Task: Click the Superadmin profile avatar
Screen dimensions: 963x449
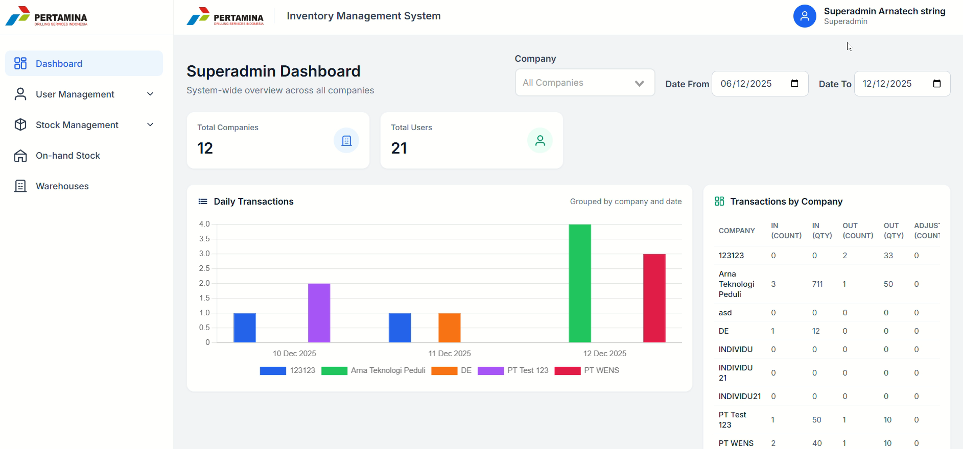Action: [x=805, y=16]
